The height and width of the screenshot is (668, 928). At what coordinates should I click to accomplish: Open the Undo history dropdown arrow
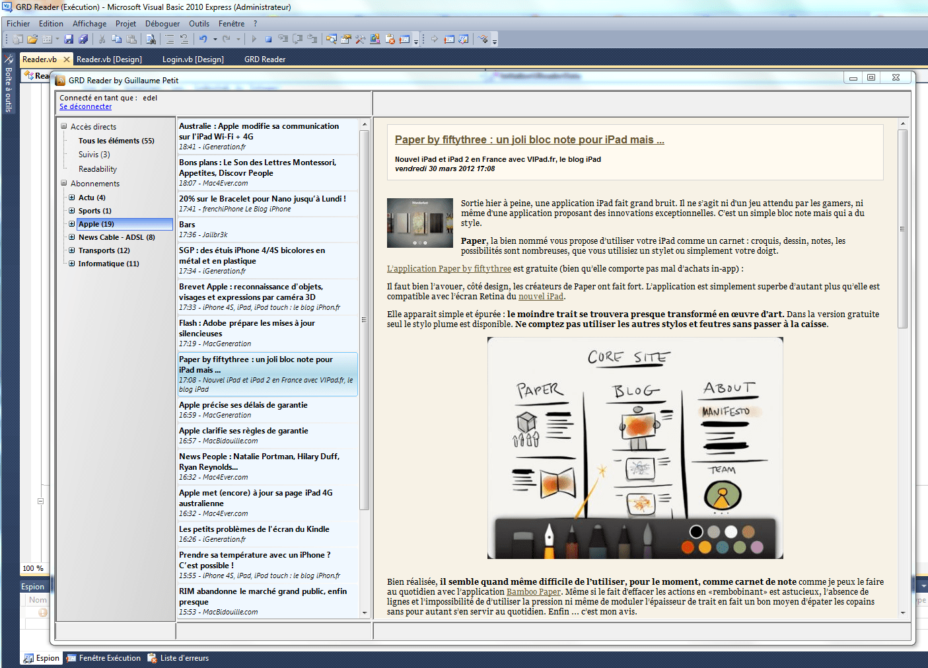pyautogui.click(x=215, y=40)
